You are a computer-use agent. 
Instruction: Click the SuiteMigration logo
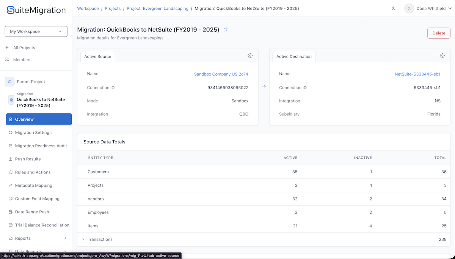[36, 10]
